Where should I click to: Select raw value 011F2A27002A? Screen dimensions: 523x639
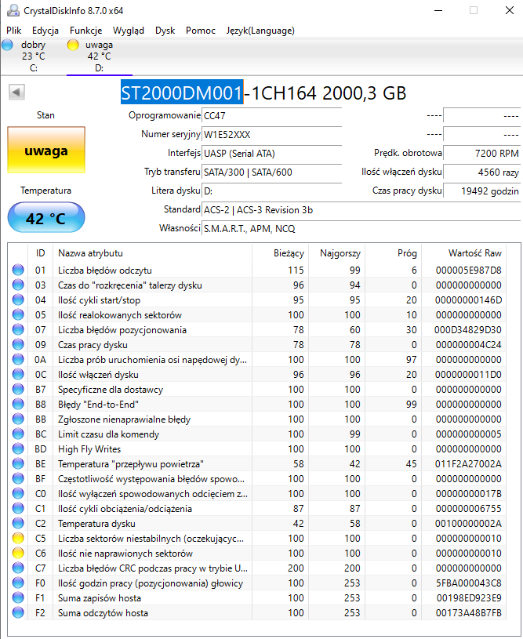click(x=468, y=463)
